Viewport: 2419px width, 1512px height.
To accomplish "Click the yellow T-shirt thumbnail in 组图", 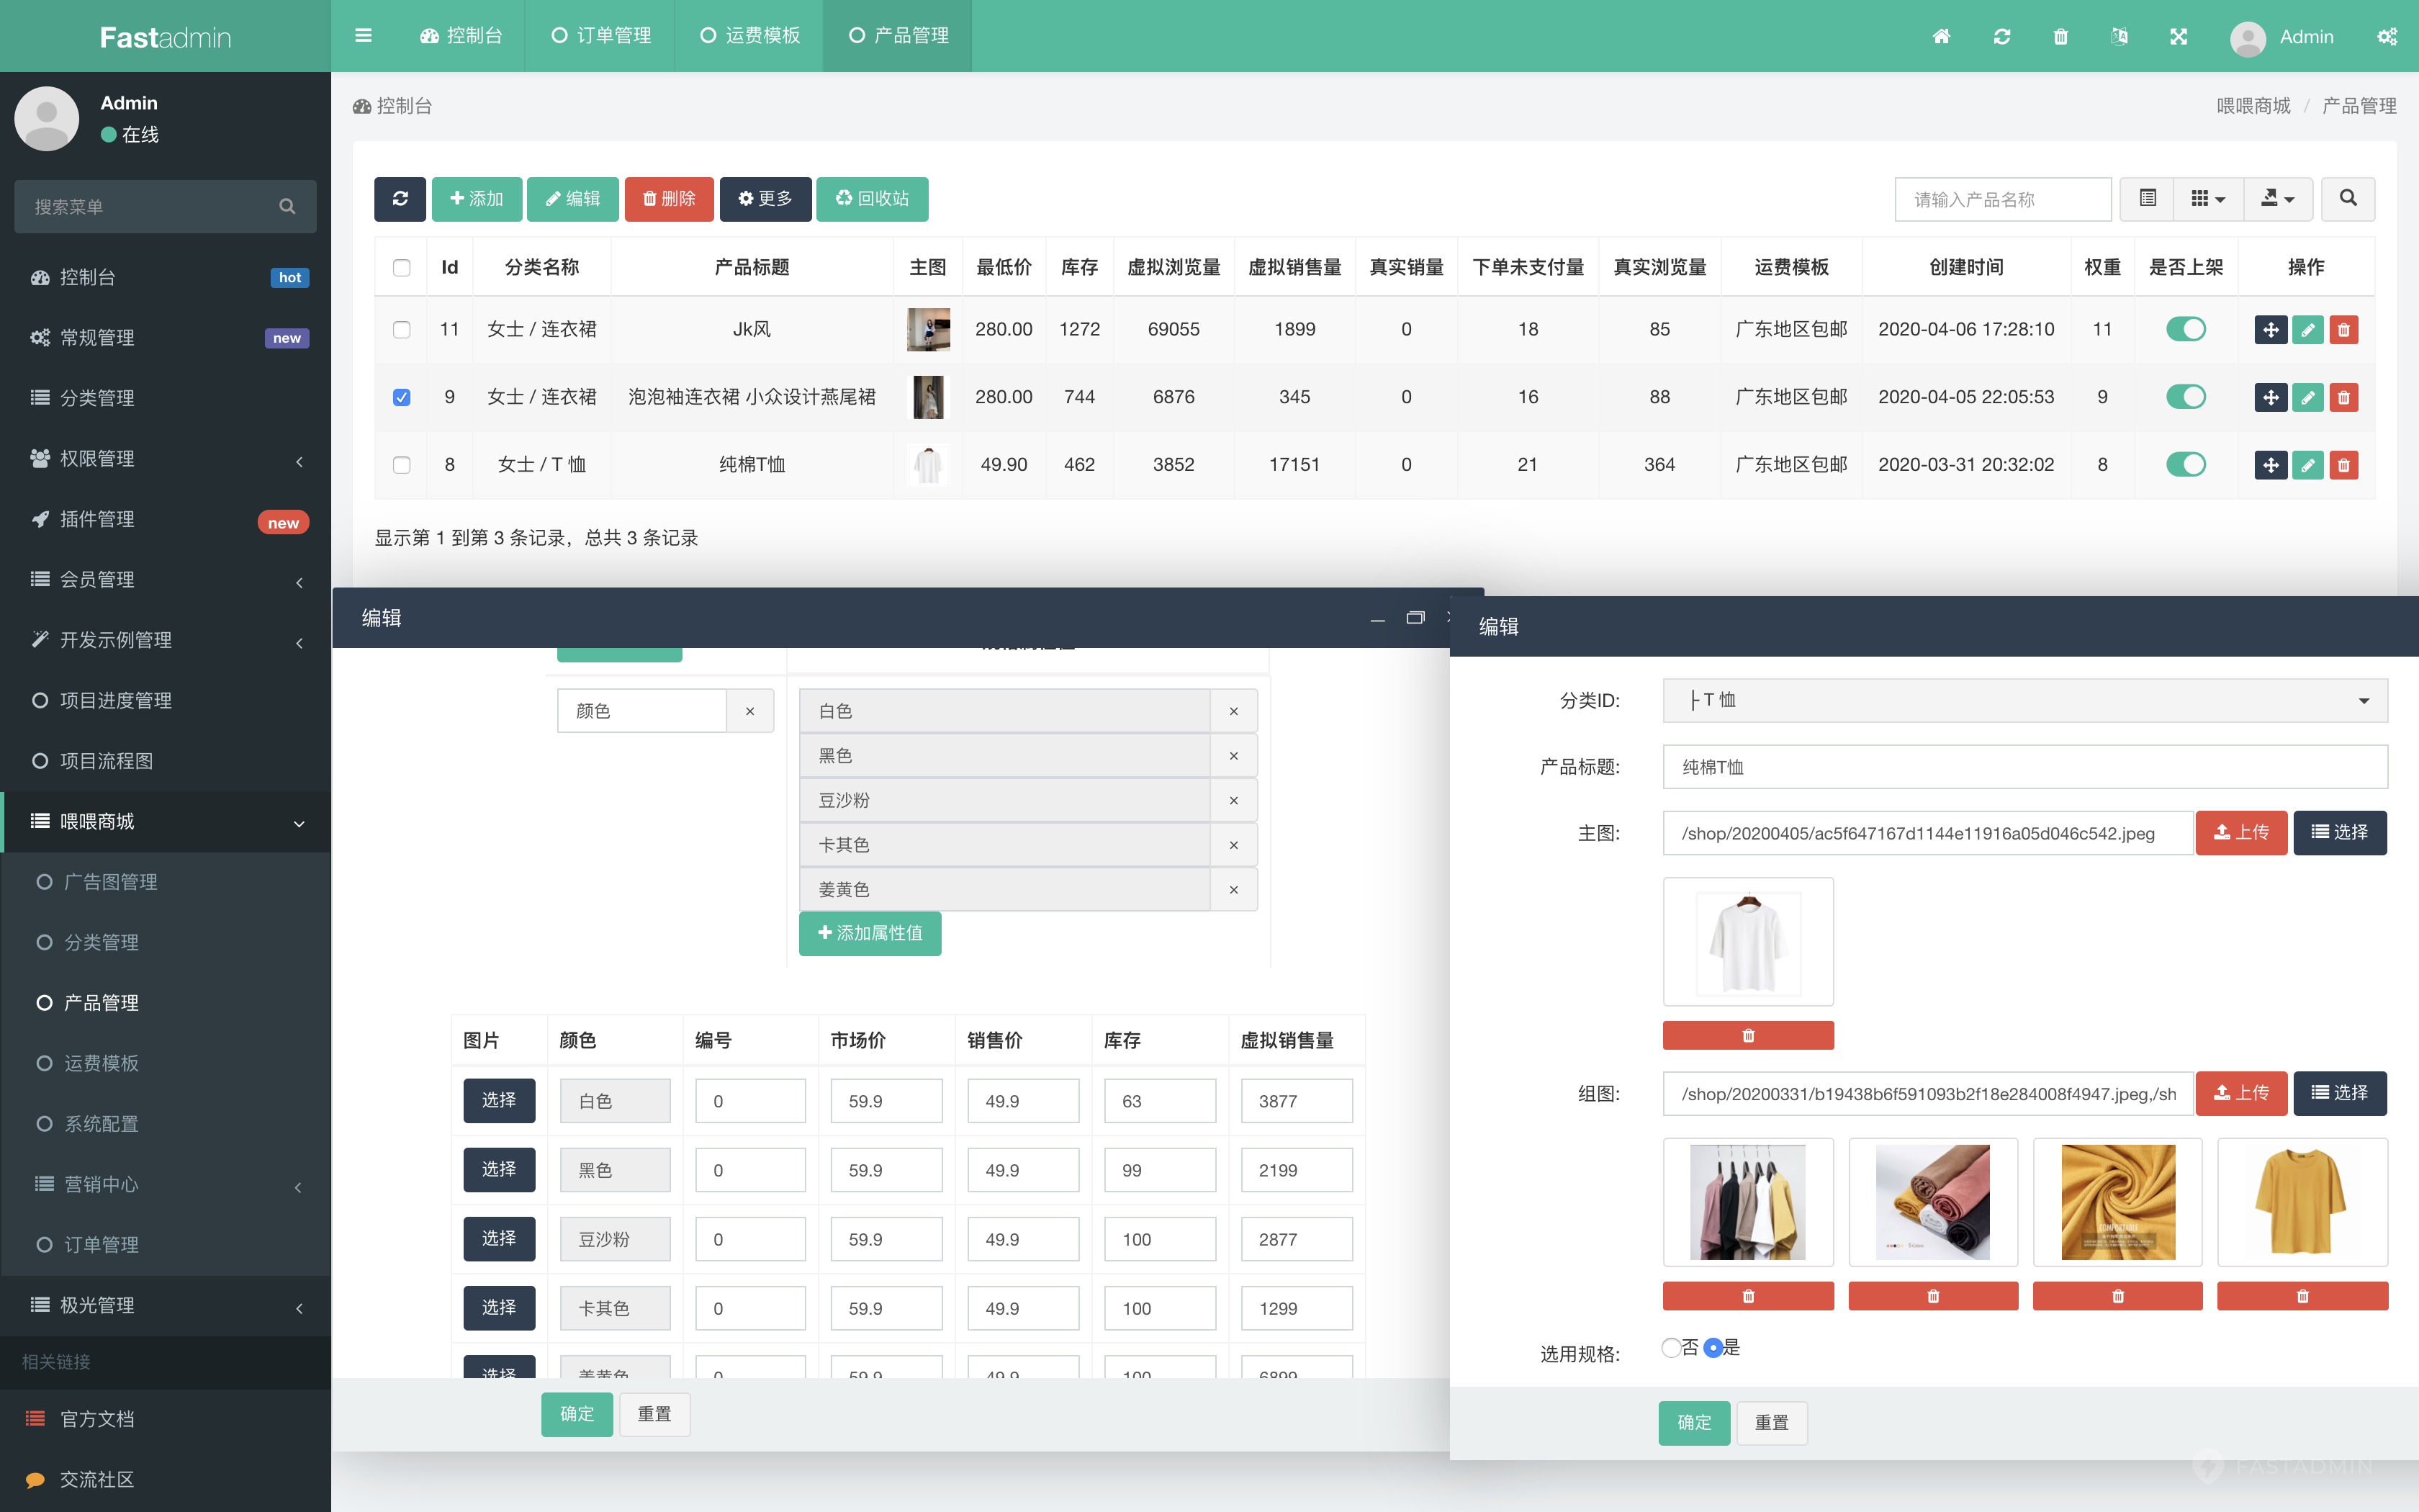I will pyautogui.click(x=2301, y=1202).
